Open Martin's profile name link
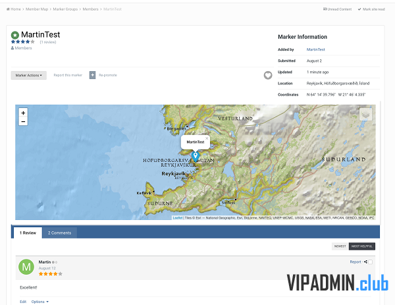 click(45, 262)
